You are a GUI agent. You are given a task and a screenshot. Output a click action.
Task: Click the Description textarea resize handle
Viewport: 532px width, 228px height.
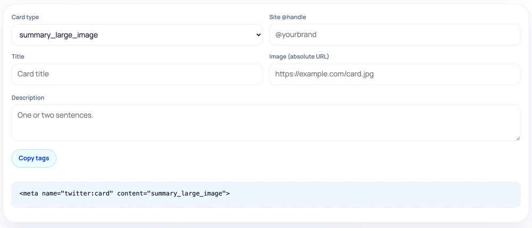pyautogui.click(x=518, y=138)
